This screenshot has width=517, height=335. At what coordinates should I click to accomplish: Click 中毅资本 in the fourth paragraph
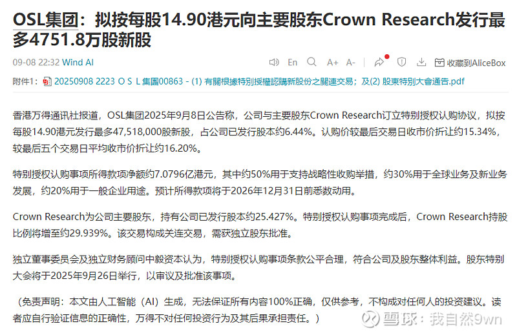(x=164, y=259)
